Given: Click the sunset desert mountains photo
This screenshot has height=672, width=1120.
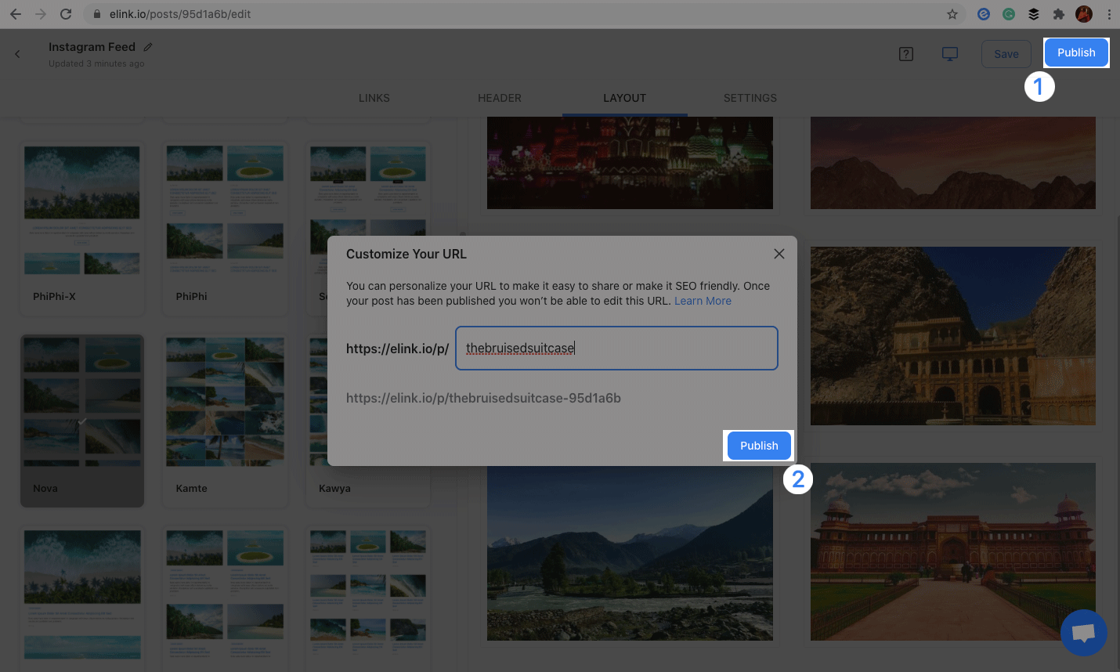Looking at the screenshot, I should pos(953,163).
